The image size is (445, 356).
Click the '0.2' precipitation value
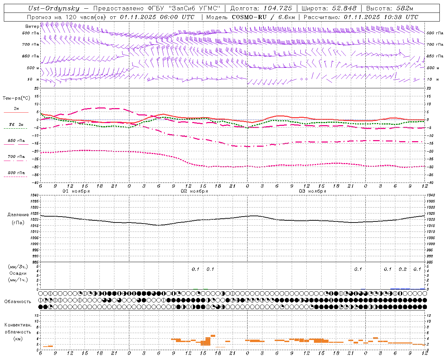[403, 269]
